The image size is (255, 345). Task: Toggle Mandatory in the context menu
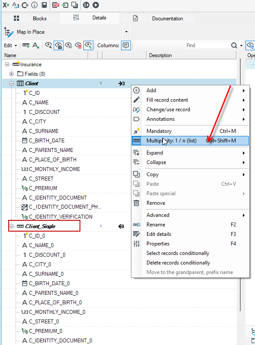pyautogui.click(x=190, y=131)
